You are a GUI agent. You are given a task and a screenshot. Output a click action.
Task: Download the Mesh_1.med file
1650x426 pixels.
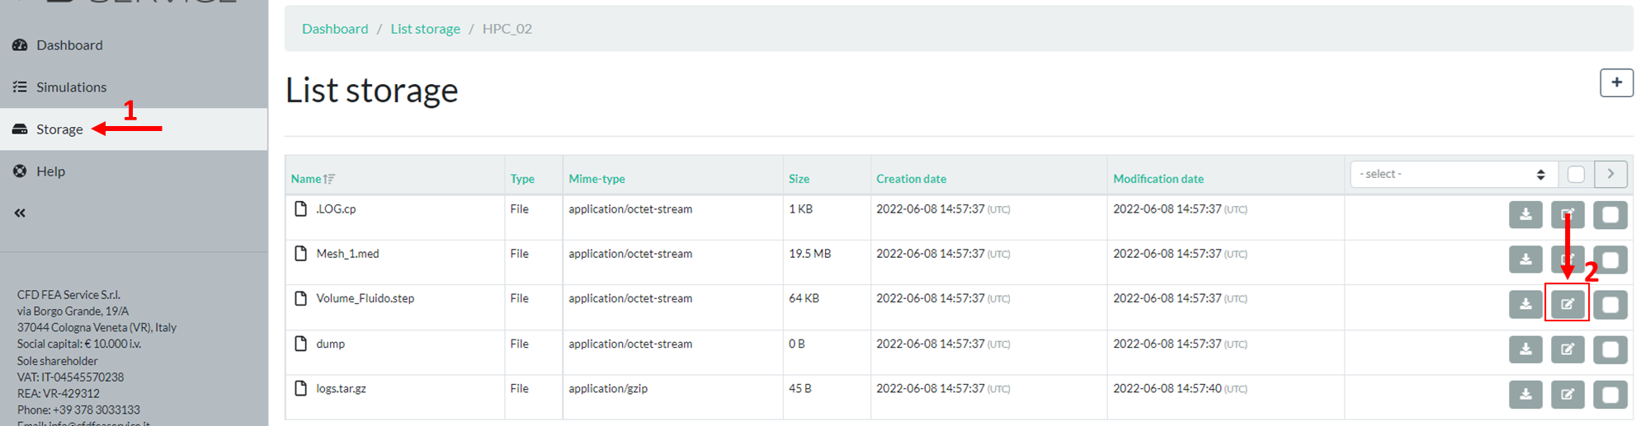click(x=1525, y=260)
